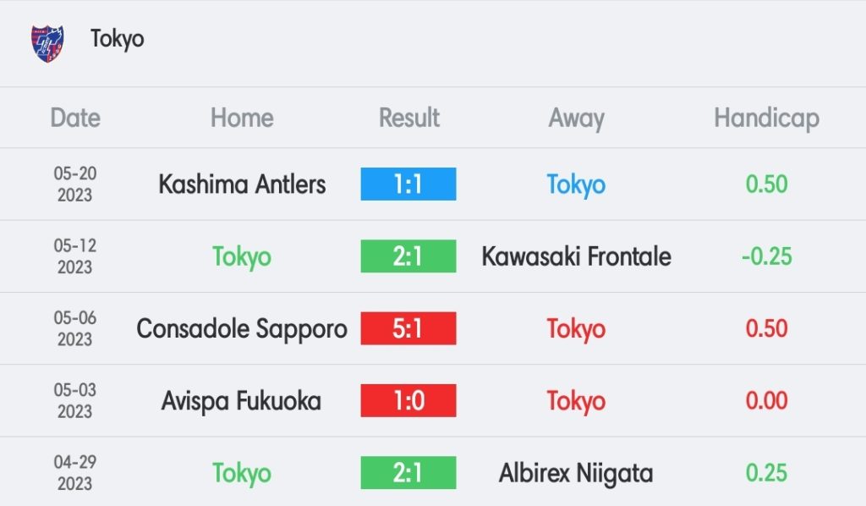Open the Tokyo team title link

(x=118, y=39)
